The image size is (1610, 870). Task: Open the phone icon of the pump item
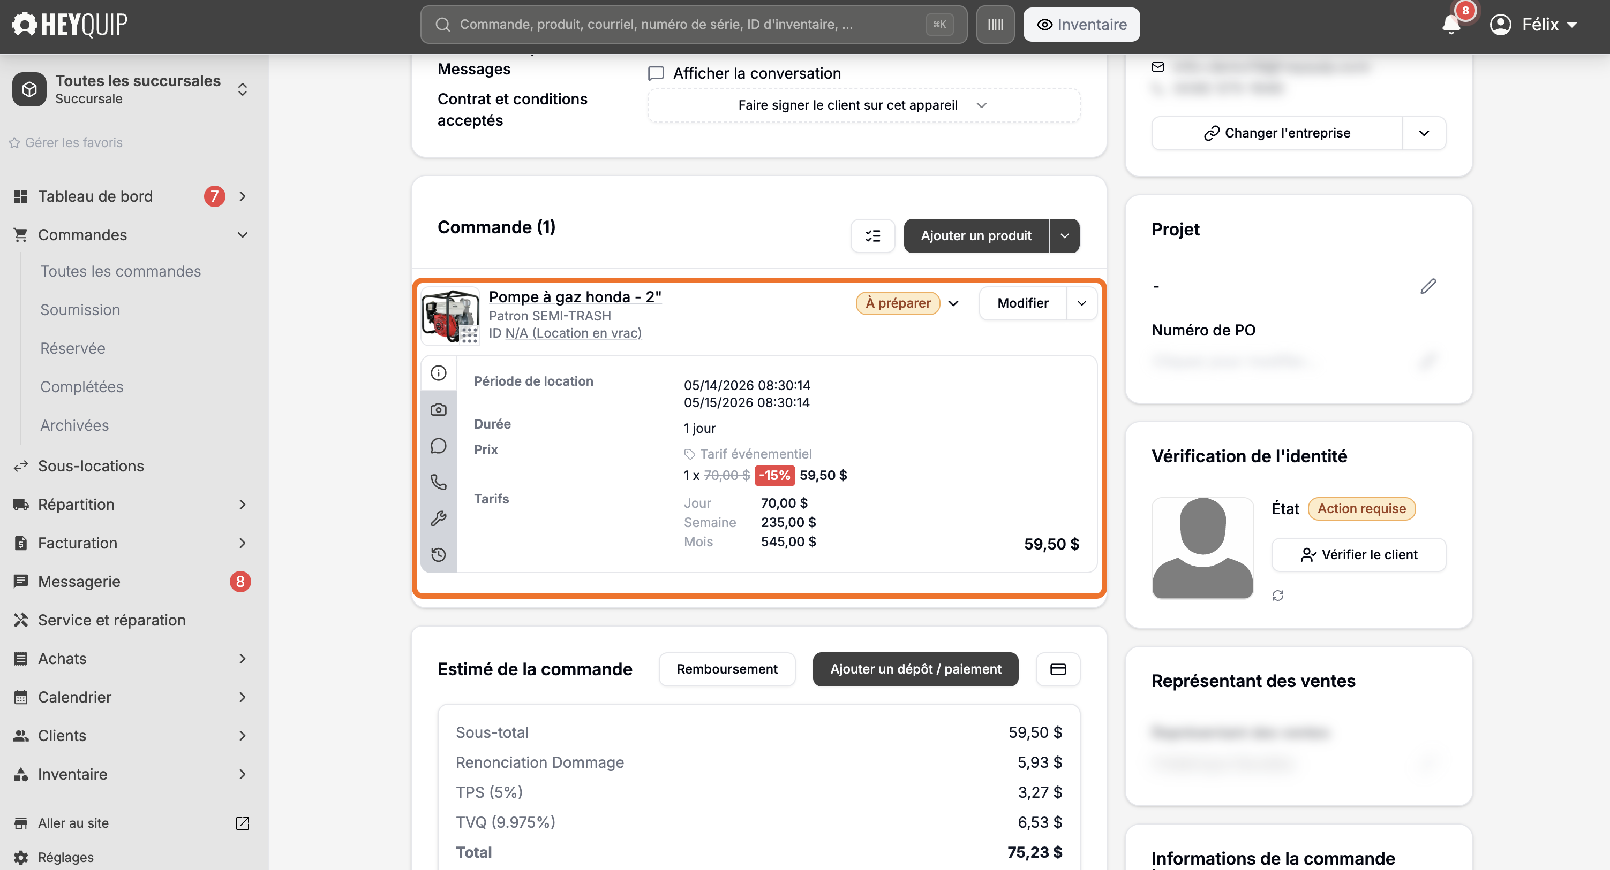[x=439, y=482]
